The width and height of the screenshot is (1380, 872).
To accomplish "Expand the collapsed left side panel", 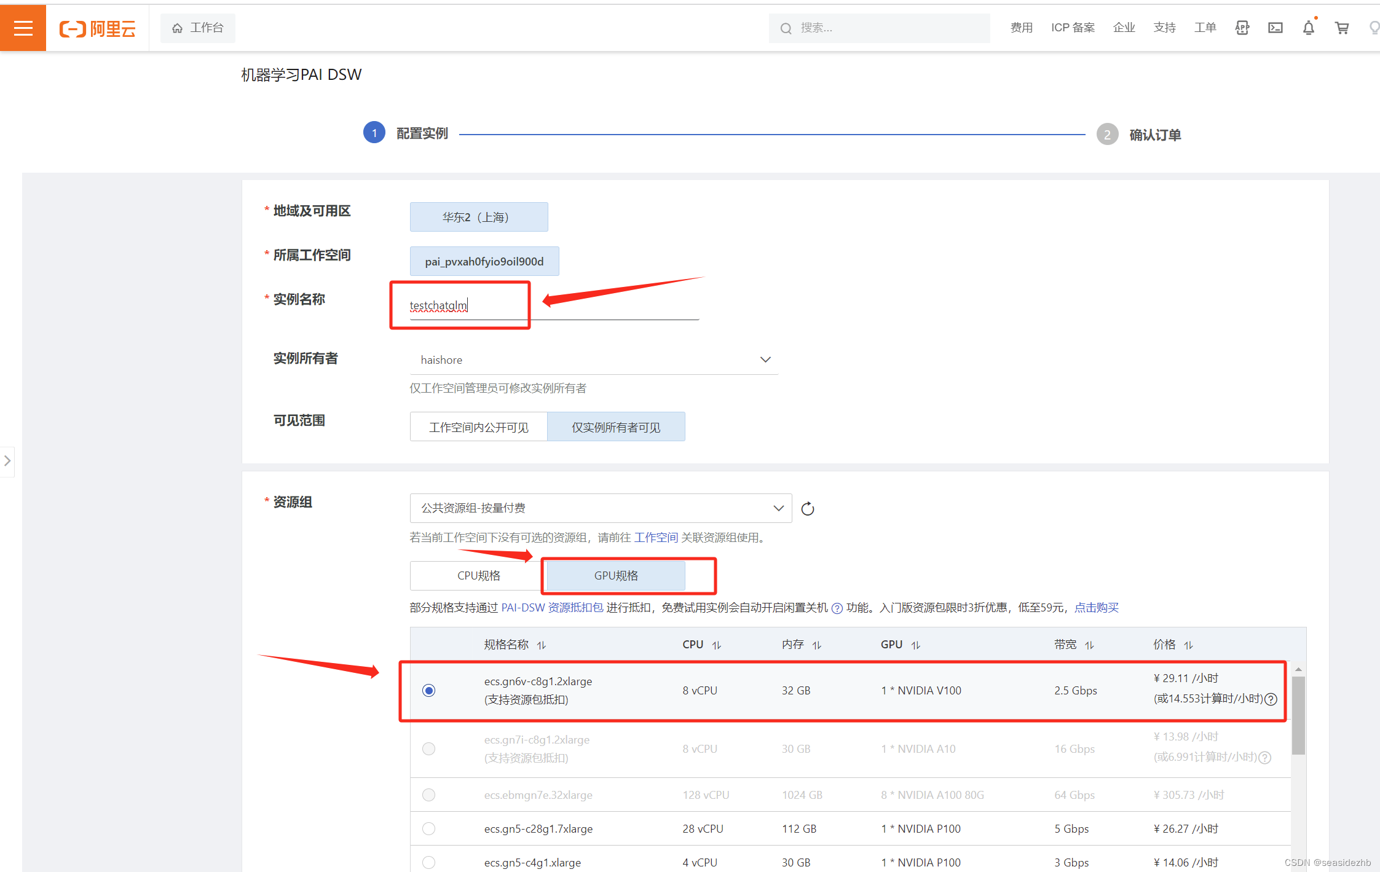I will point(7,461).
